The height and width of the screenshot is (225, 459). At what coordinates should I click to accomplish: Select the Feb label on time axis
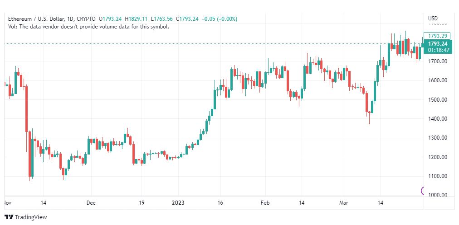265,202
